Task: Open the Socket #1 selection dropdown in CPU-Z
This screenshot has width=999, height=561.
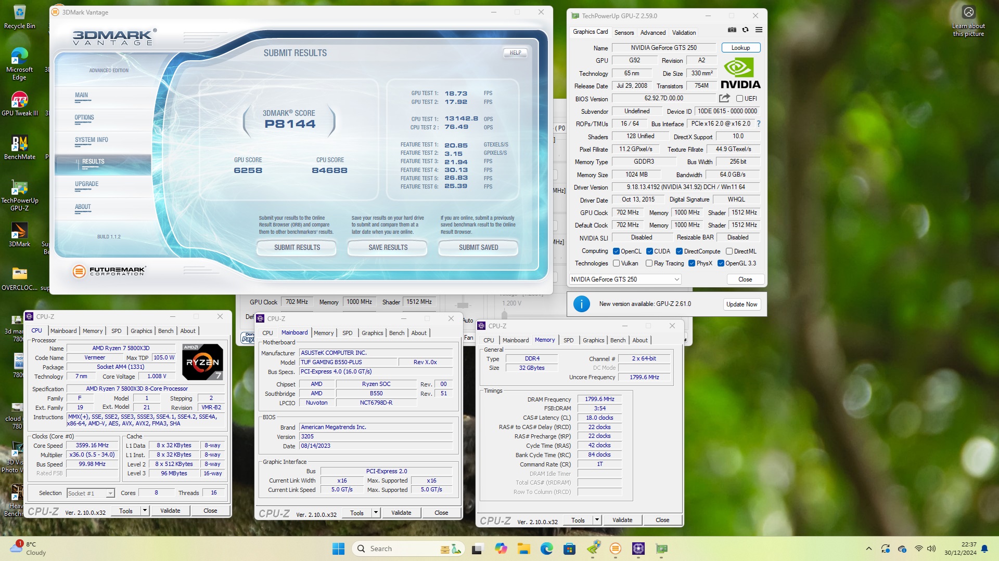Action: [91, 493]
